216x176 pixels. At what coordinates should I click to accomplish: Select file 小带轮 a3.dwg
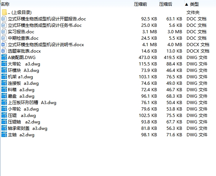pos(23,109)
